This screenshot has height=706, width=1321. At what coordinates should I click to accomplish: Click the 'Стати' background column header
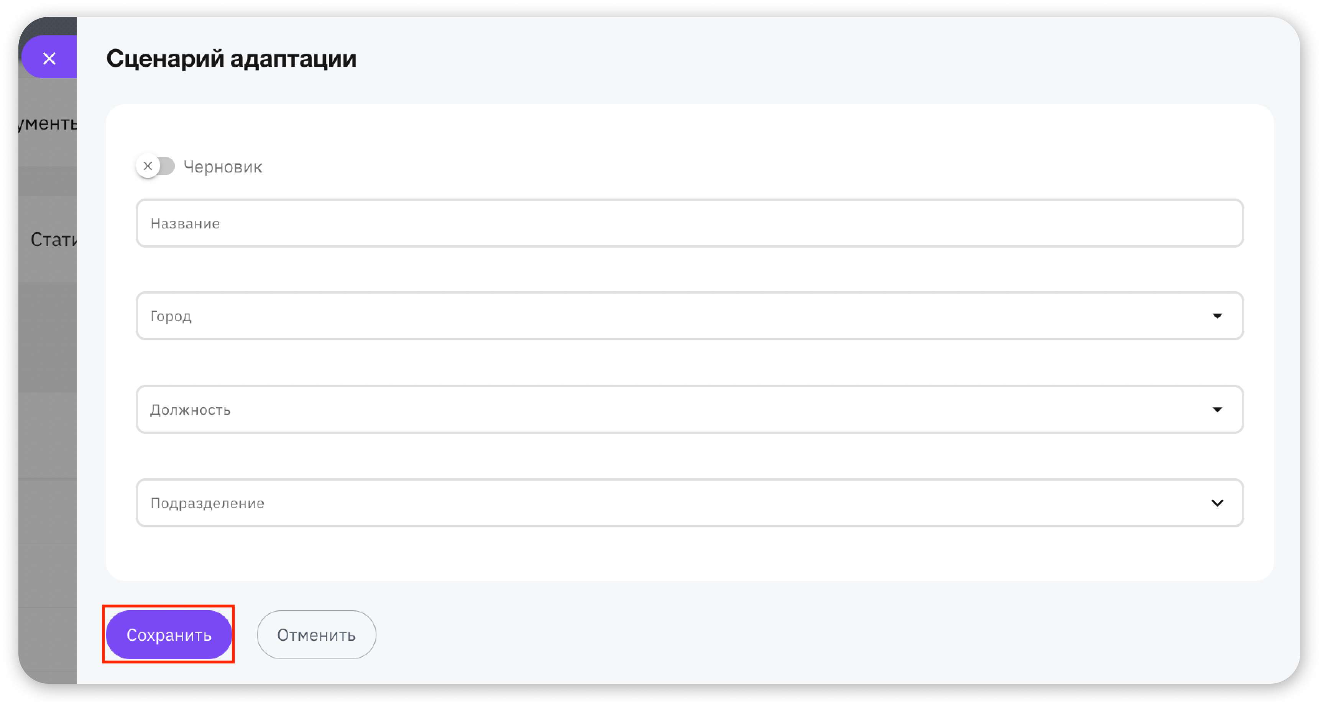(53, 240)
